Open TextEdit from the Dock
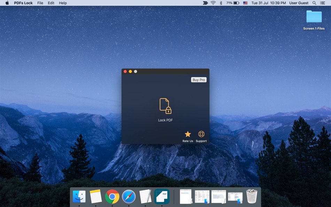 click(145, 197)
